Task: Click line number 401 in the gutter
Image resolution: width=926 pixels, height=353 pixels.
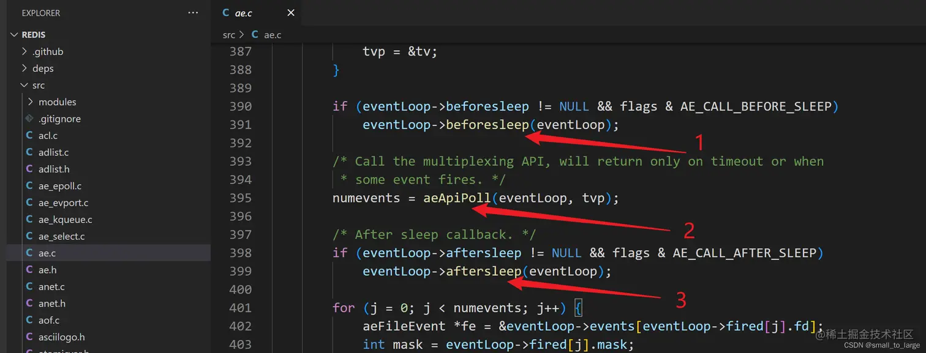Action: 240,308
